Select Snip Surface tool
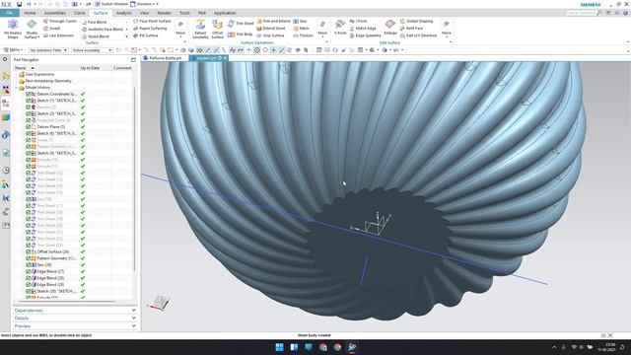This screenshot has height=355, width=631. tap(270, 35)
